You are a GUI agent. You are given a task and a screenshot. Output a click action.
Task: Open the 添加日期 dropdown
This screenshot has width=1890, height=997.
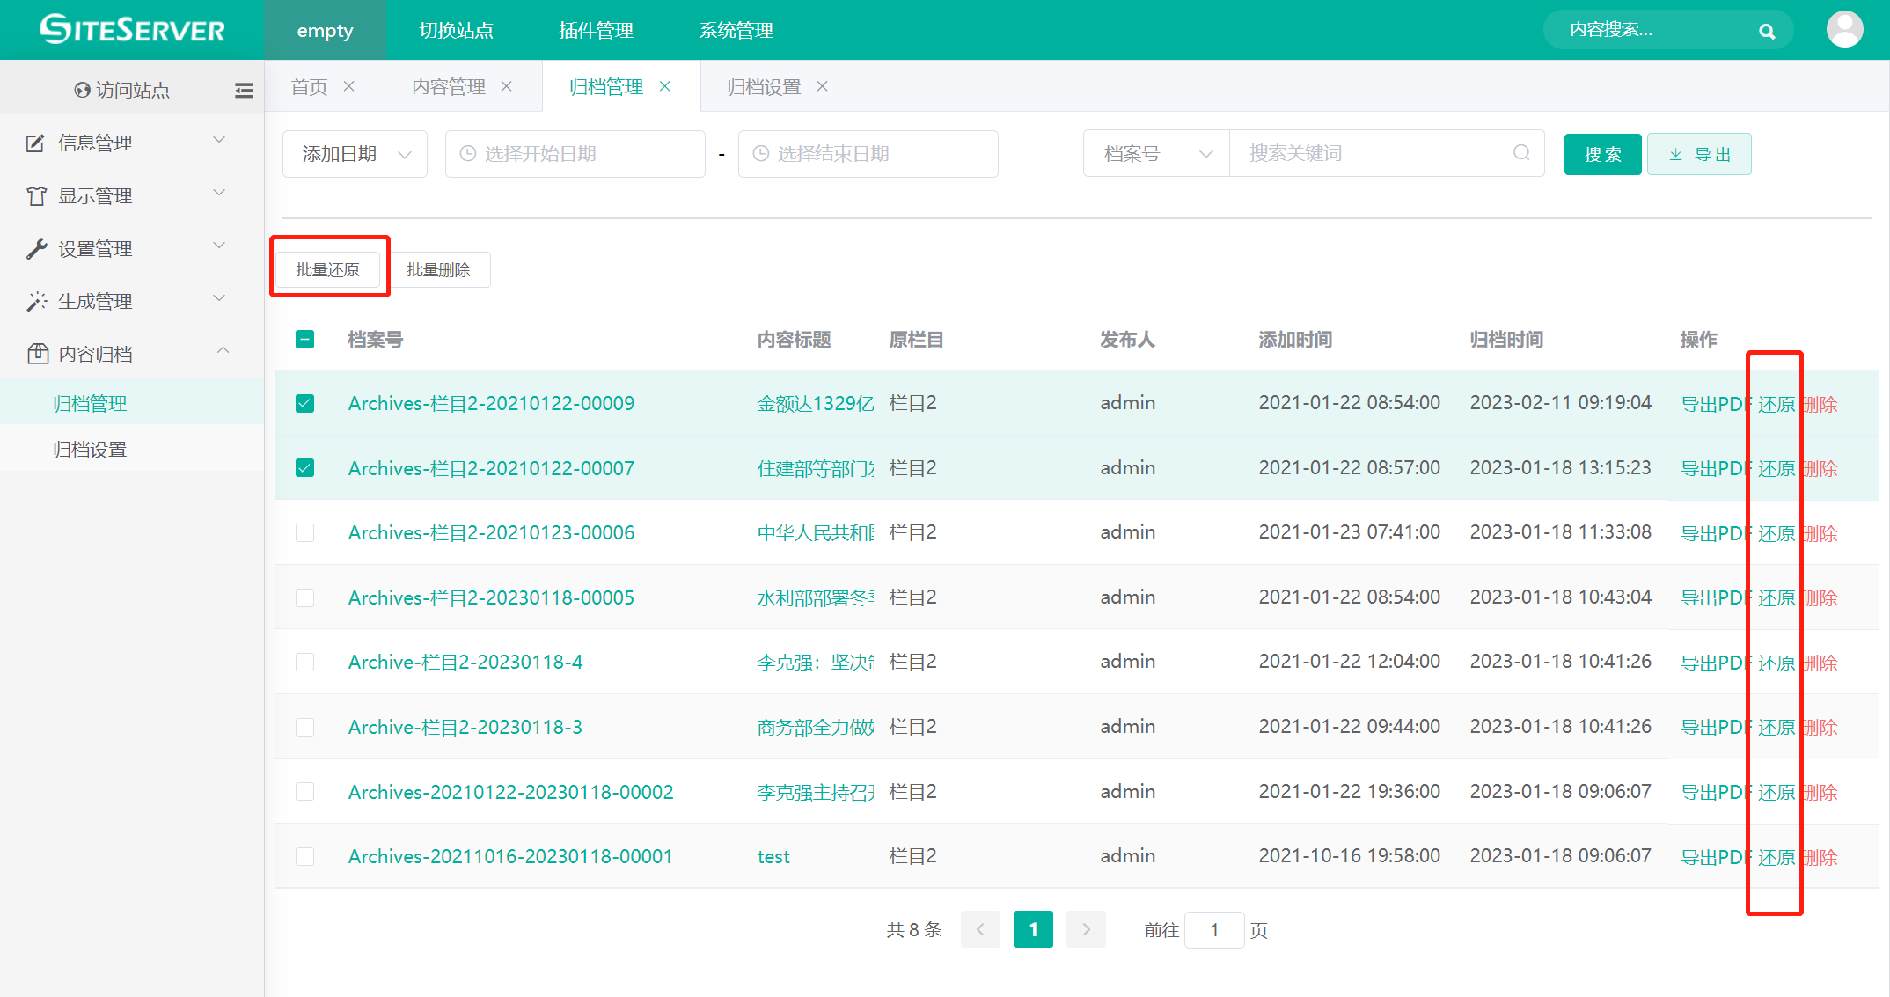(x=355, y=154)
